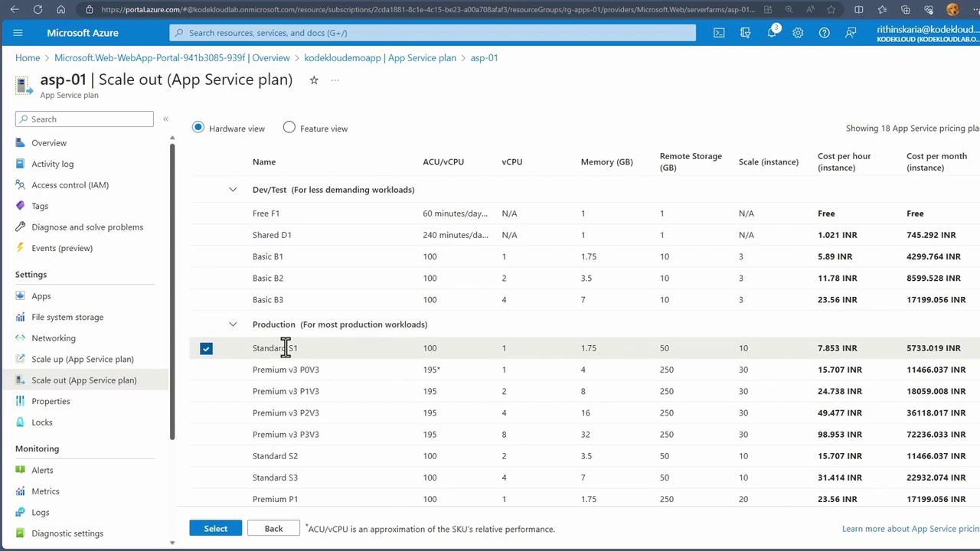Click the Memory (GB) column header
This screenshot has width=980, height=551.
pyautogui.click(x=606, y=162)
